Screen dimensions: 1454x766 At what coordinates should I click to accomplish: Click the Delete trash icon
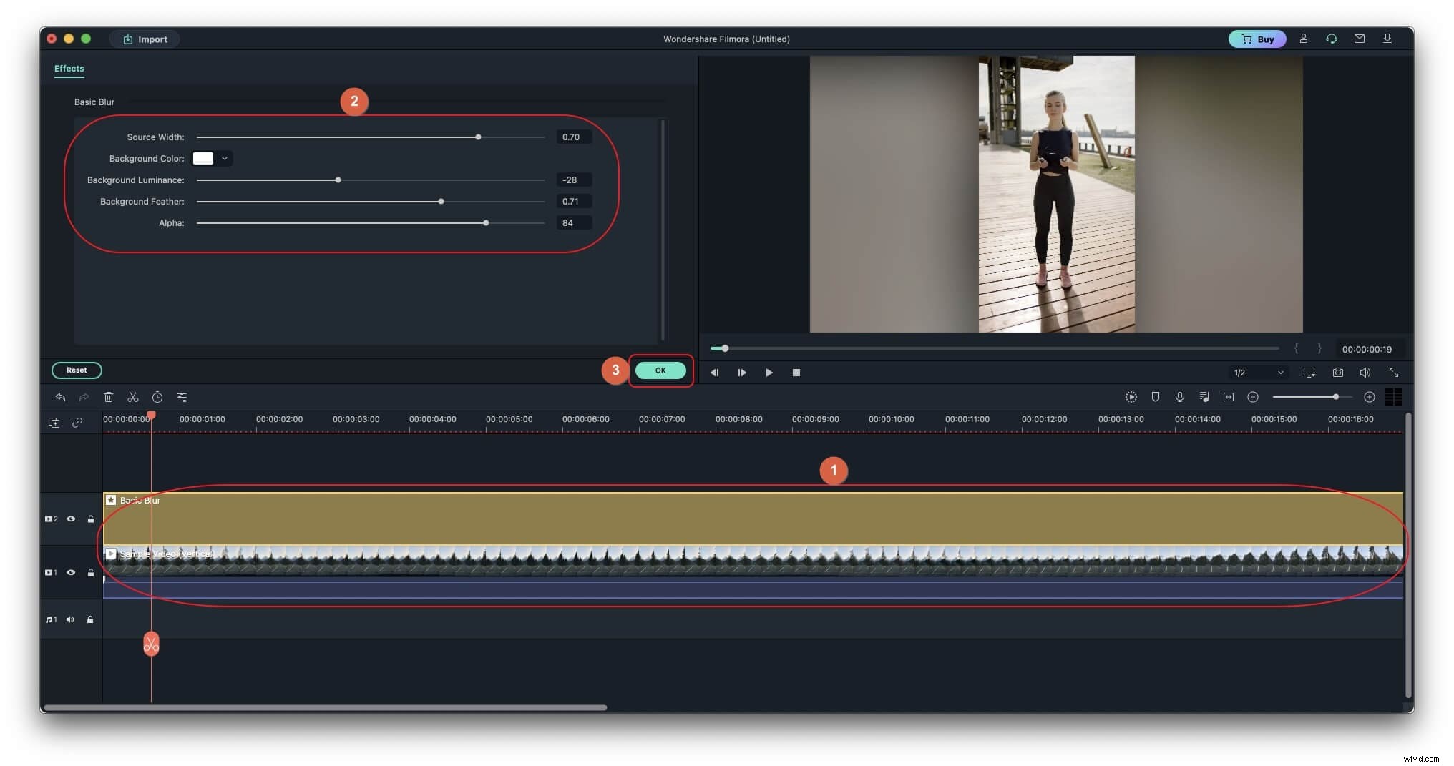tap(109, 397)
